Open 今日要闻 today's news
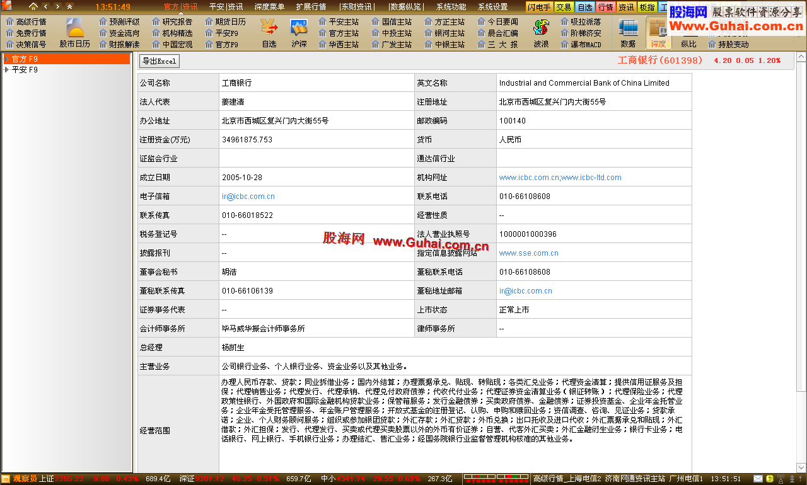This screenshot has width=807, height=485. point(497,21)
